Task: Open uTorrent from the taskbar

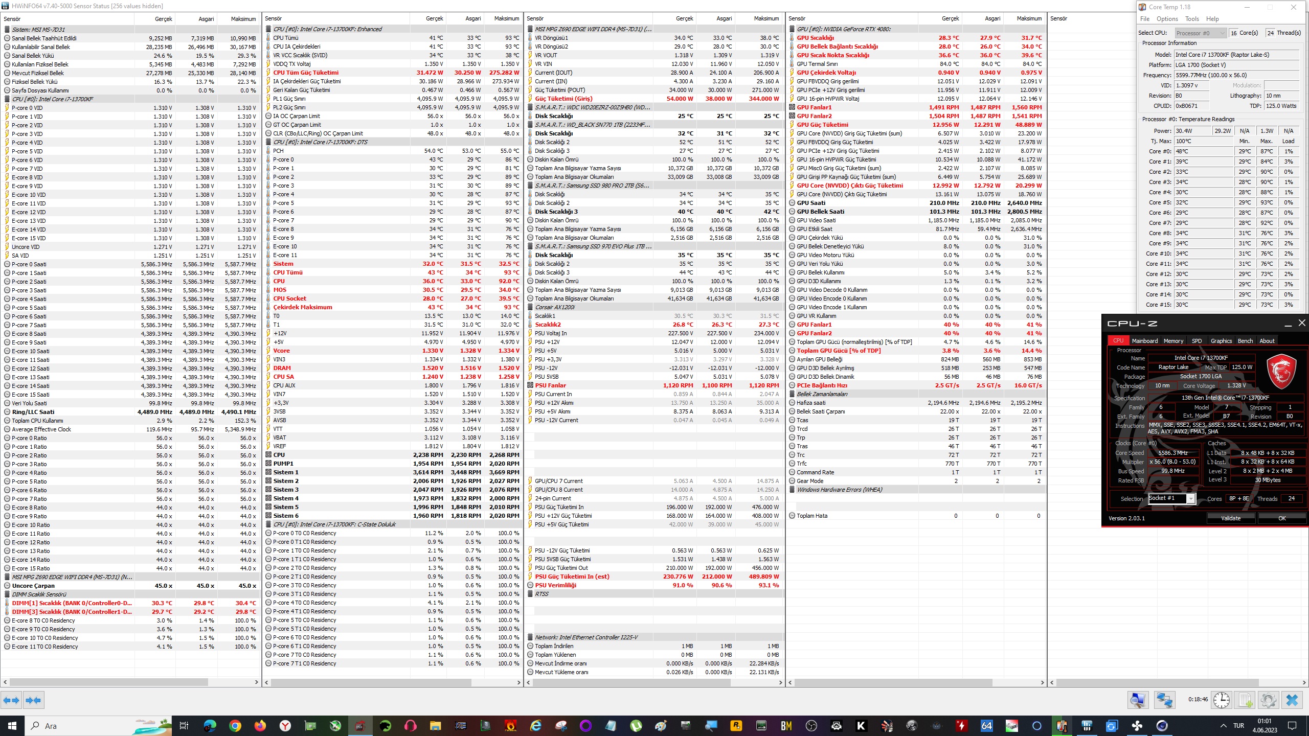Action: 636,726
